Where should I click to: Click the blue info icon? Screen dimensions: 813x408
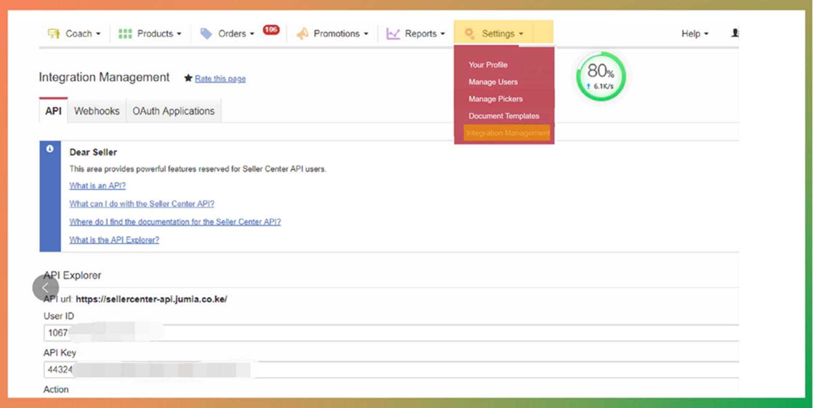pos(50,149)
